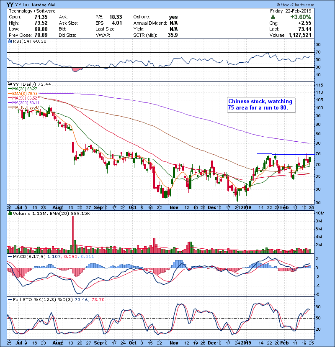Click the 'Technology / Software' sector label
Screen dimensions: 335x347
[x=32, y=11]
